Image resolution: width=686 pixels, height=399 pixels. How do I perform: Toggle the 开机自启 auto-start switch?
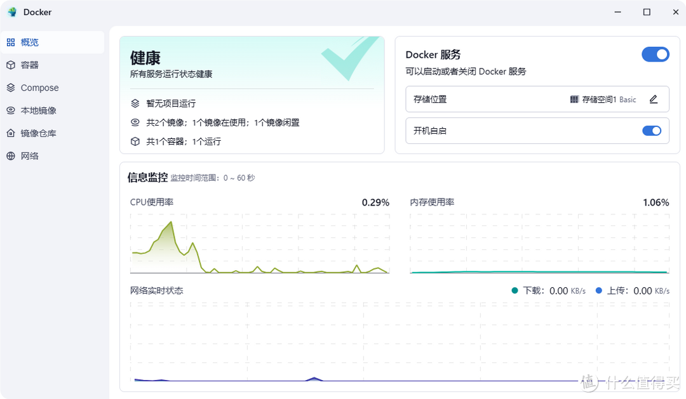click(652, 131)
